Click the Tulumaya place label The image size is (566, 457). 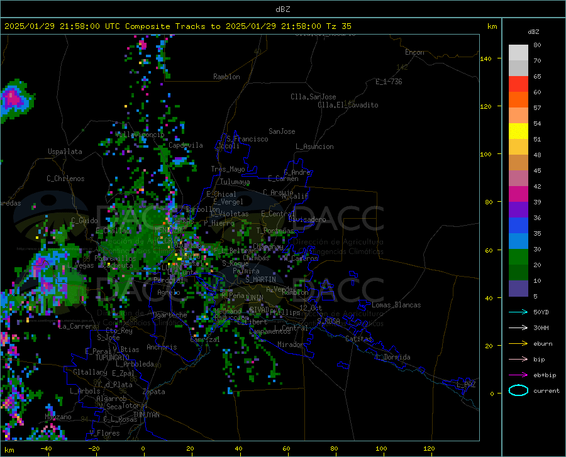235,182
